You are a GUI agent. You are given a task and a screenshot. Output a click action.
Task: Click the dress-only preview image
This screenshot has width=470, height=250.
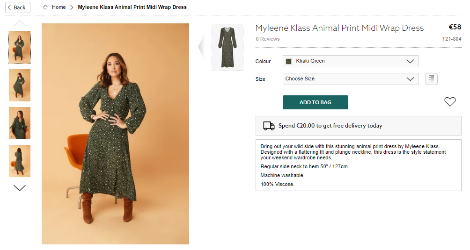pos(228,47)
